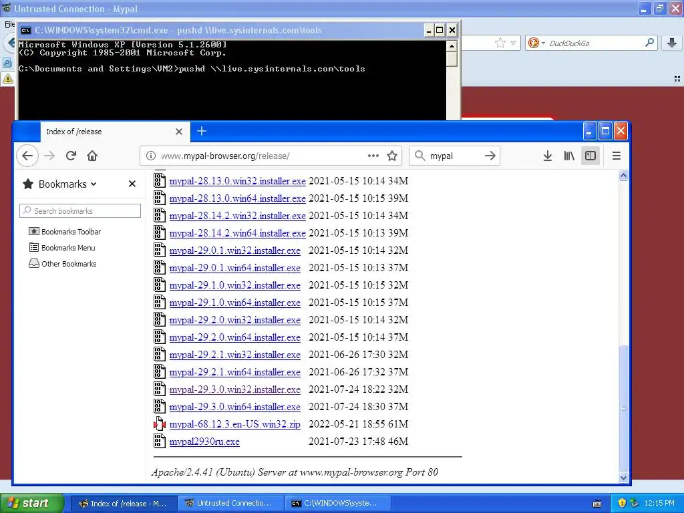Click the page vertical scrollbar thumb

click(623, 408)
